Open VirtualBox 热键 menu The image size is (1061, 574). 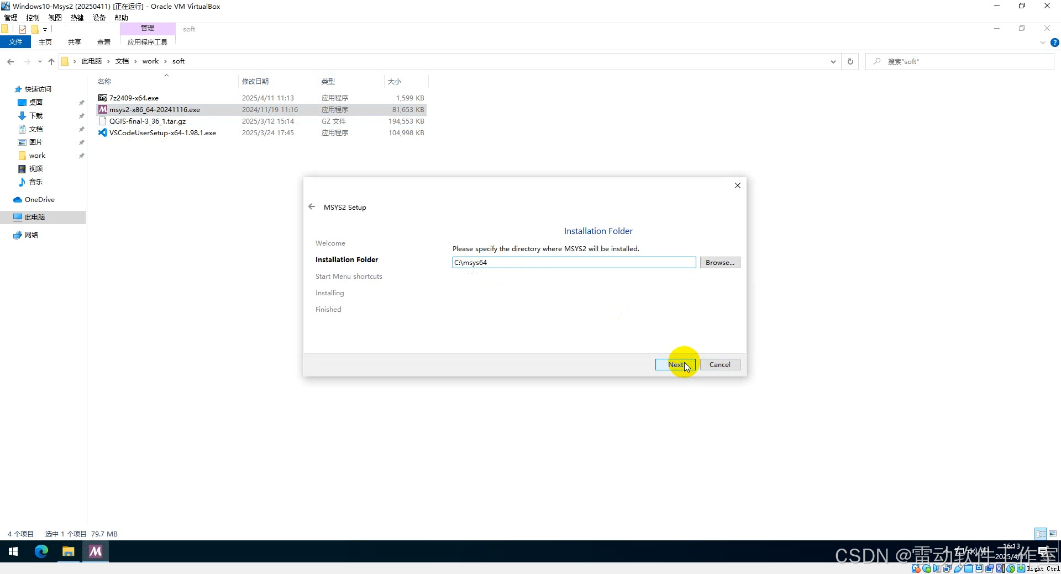point(77,18)
